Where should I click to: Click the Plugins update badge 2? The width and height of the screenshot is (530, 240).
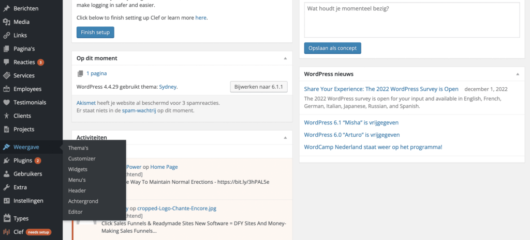pyautogui.click(x=37, y=161)
